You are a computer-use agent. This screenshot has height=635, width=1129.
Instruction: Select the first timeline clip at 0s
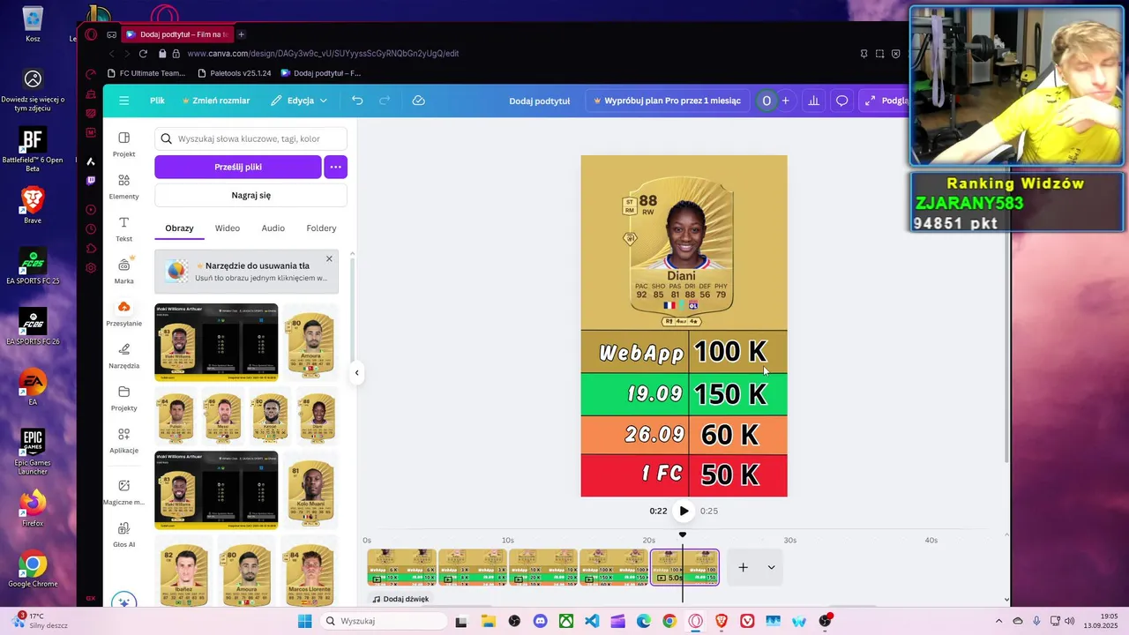click(402, 567)
